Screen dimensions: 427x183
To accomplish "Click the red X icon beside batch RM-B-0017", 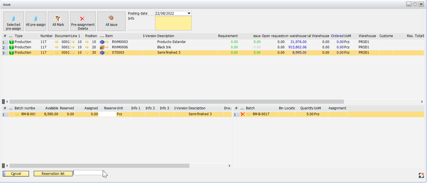I will click(x=243, y=114).
